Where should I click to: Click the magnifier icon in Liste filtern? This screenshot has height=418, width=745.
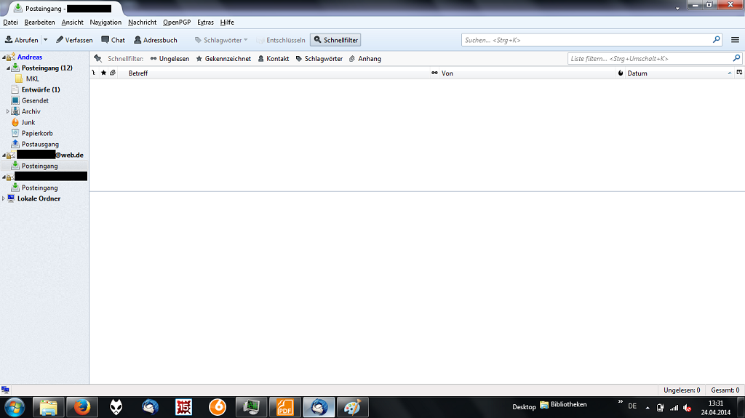[736, 58]
